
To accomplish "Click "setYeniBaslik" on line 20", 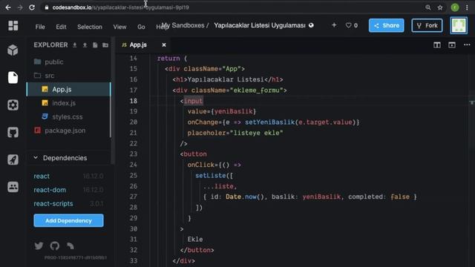I will tap(270, 122).
